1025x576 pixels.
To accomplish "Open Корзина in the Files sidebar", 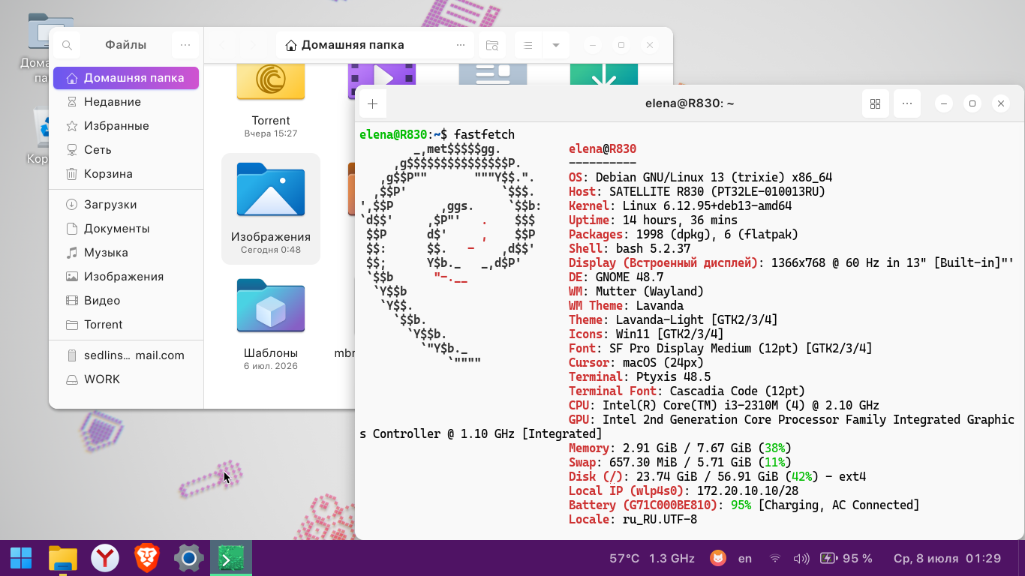I will point(126,174).
